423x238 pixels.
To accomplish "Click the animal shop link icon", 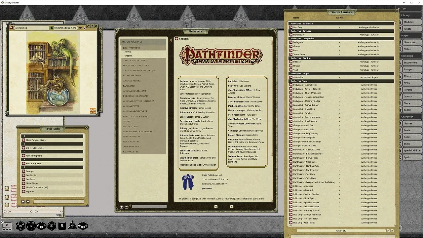I will pyautogui.click(x=12, y=28).
